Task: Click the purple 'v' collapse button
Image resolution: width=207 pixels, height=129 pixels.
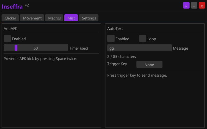Action: (x=186, y=5)
